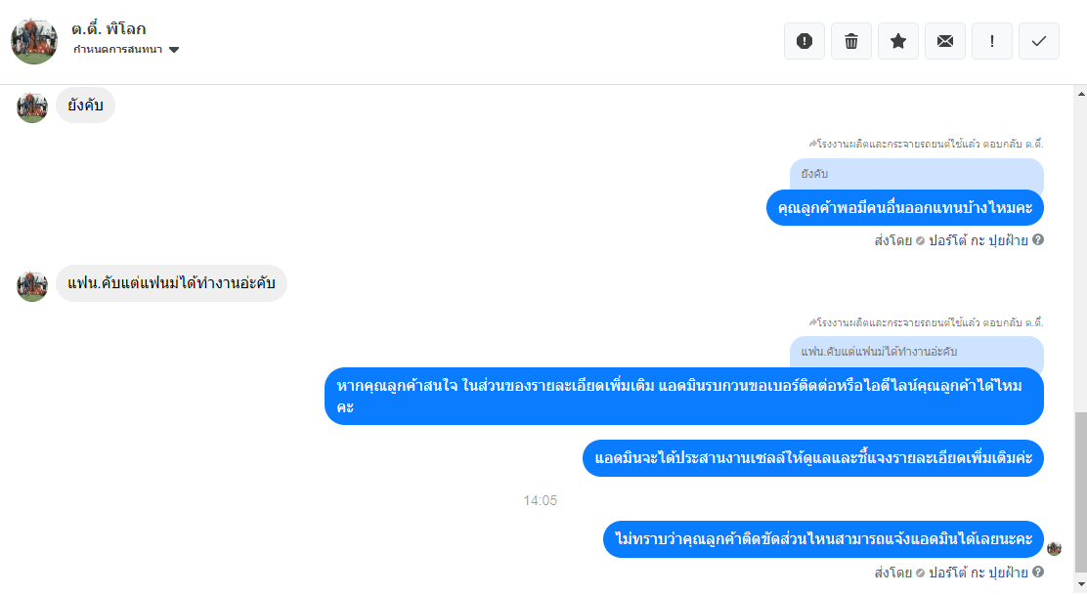The height and width of the screenshot is (595, 1087).
Task: Click avatar beside แฟน.คับ message
Action: [32, 286]
